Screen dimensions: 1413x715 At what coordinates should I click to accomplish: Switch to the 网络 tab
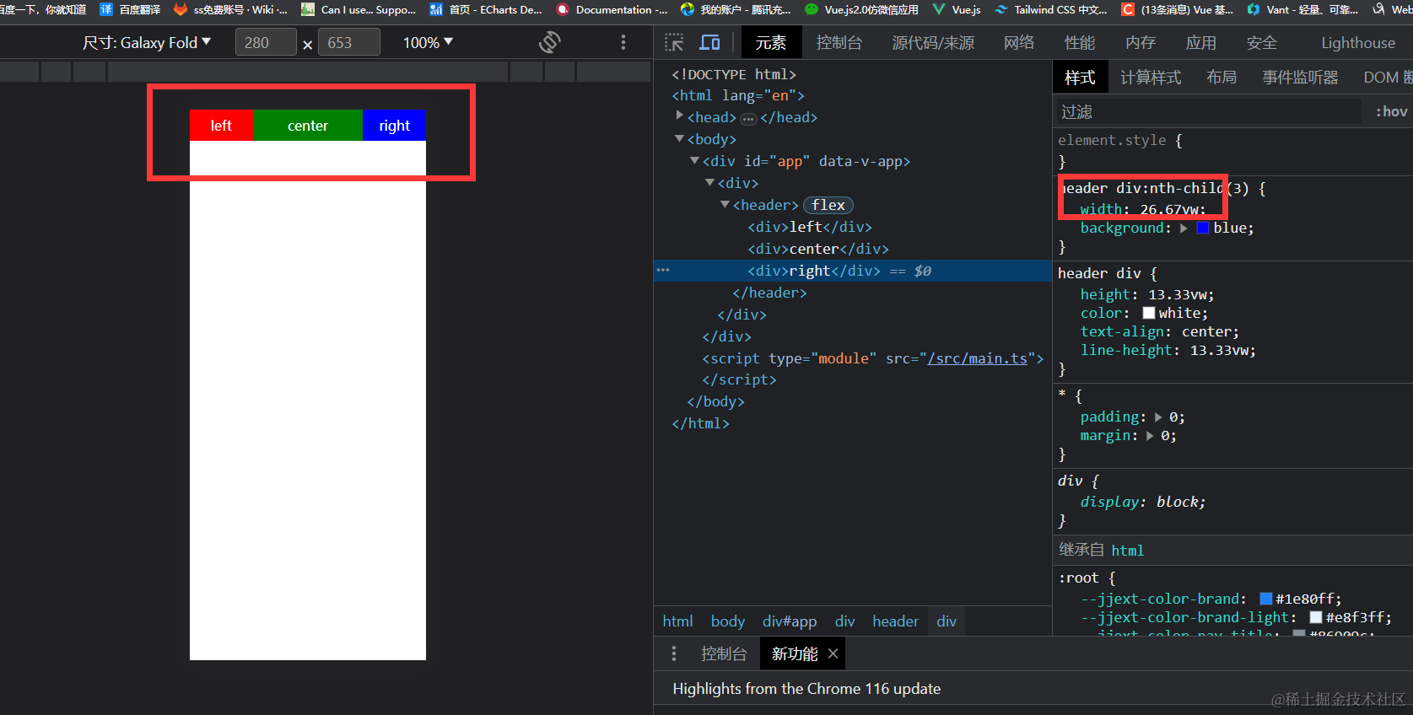click(1019, 42)
